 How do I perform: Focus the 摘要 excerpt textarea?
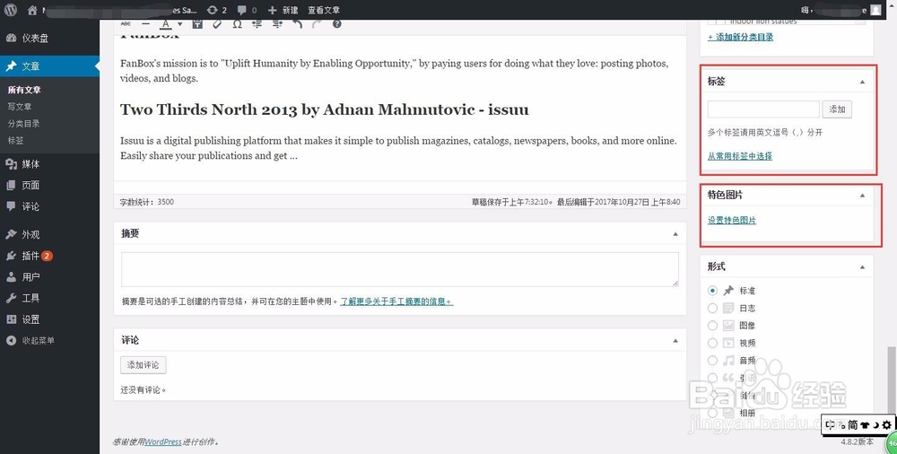pyautogui.click(x=400, y=269)
